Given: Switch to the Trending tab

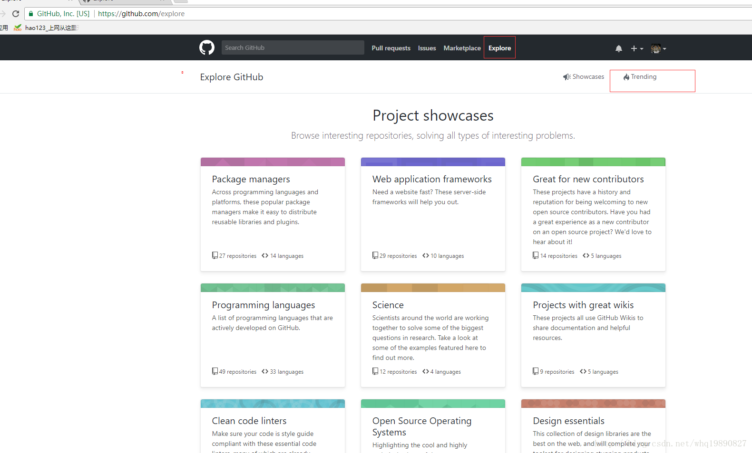Looking at the screenshot, I should [640, 77].
